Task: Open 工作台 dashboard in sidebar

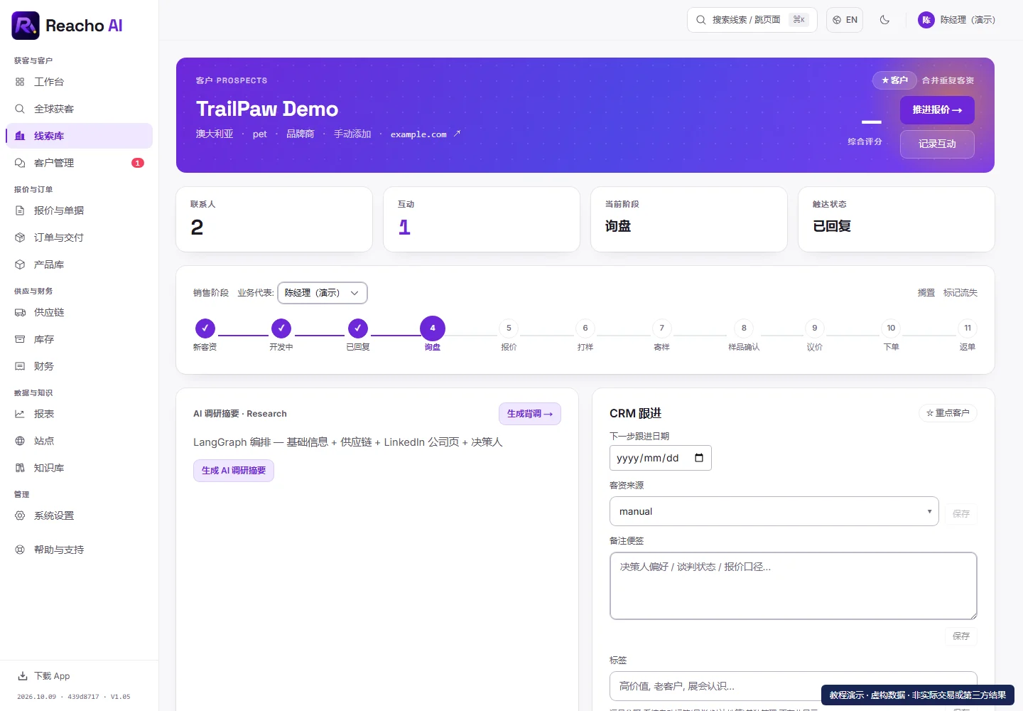Action: [x=79, y=82]
